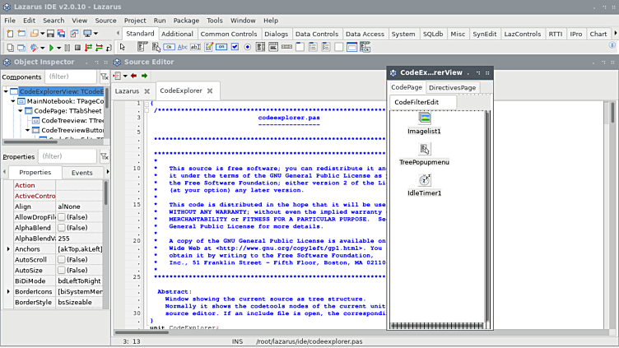Click the green Run button in toolbar
This screenshot has height=348, width=619.
(50, 48)
